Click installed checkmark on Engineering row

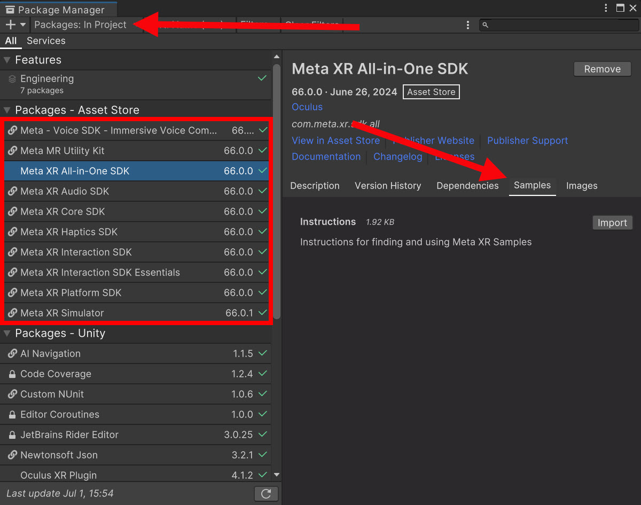(x=262, y=78)
